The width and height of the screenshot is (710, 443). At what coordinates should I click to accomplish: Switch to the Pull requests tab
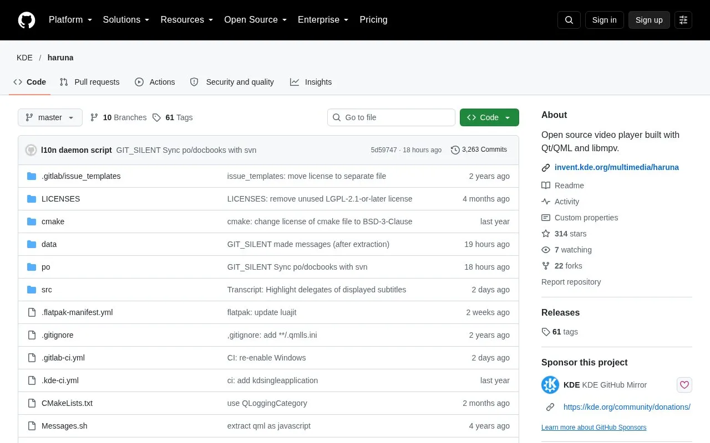pyautogui.click(x=89, y=82)
